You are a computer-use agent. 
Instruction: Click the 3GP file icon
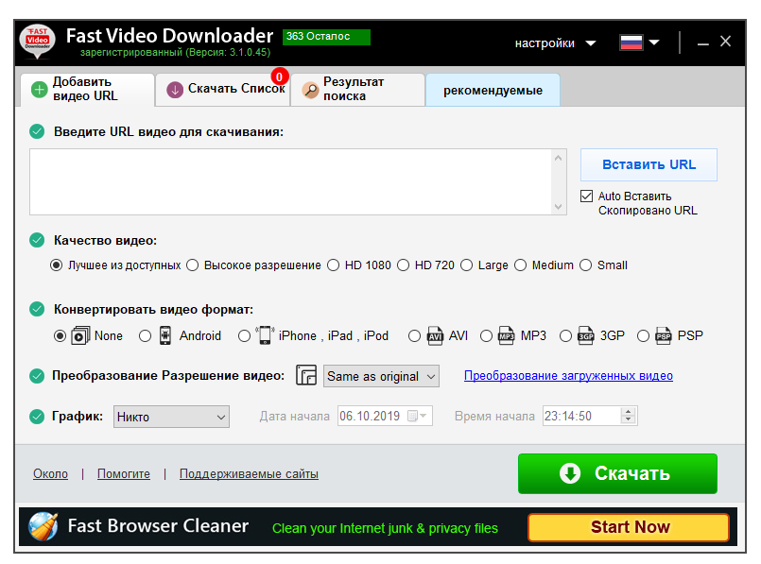point(585,335)
